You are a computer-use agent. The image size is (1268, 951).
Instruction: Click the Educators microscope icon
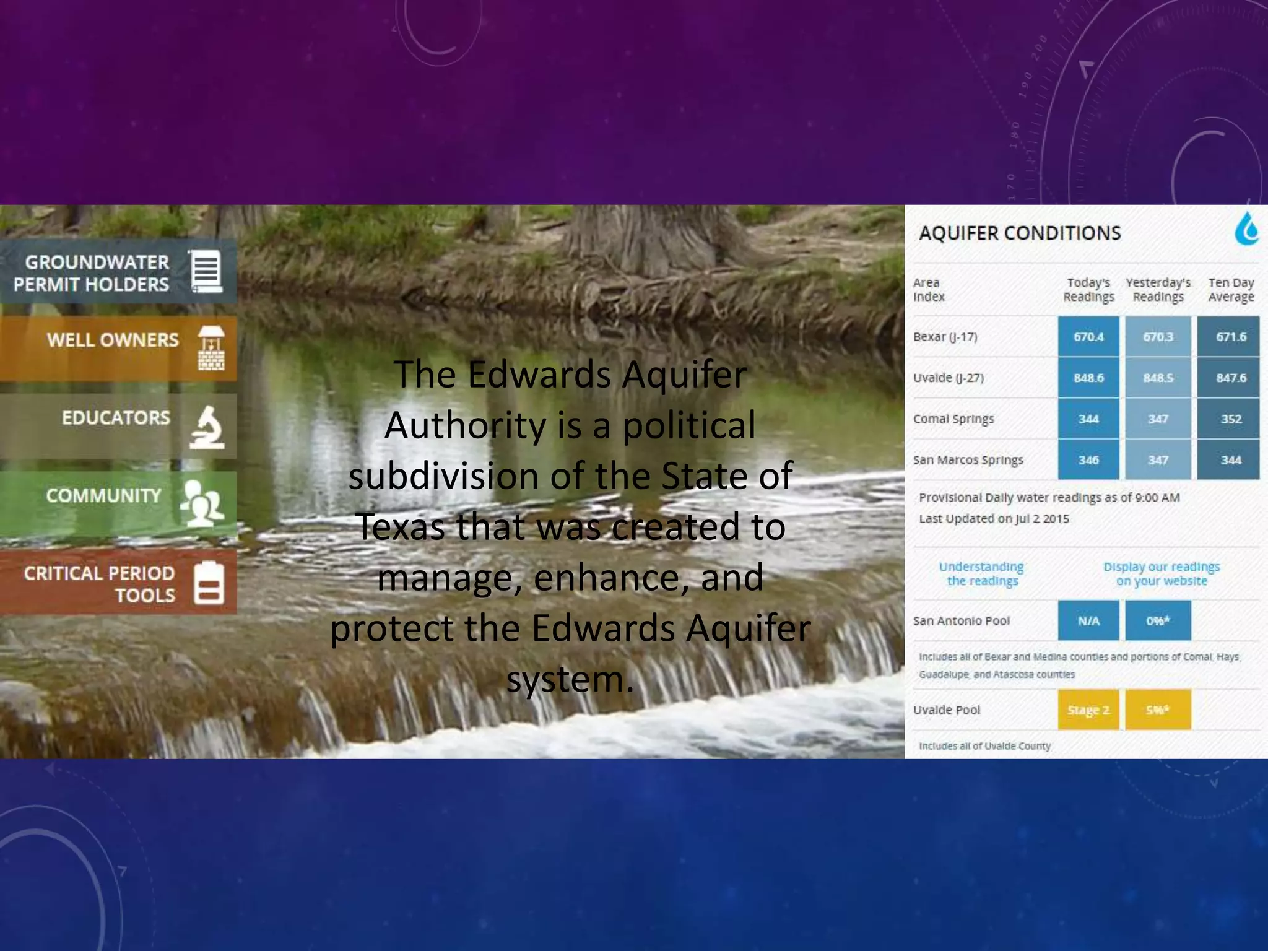pos(207,427)
